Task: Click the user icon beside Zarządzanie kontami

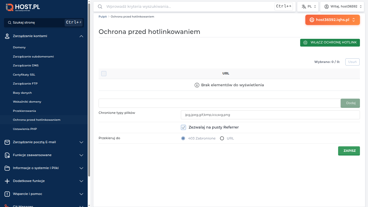Action: pos(7,36)
